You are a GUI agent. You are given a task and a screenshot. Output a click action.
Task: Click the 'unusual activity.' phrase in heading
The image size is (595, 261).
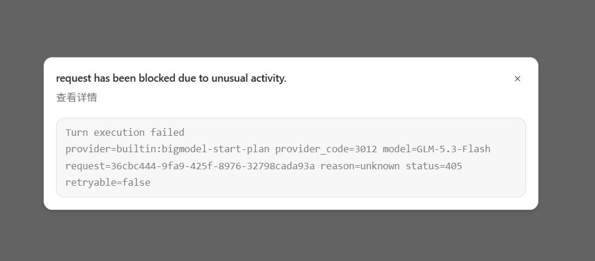click(x=249, y=78)
